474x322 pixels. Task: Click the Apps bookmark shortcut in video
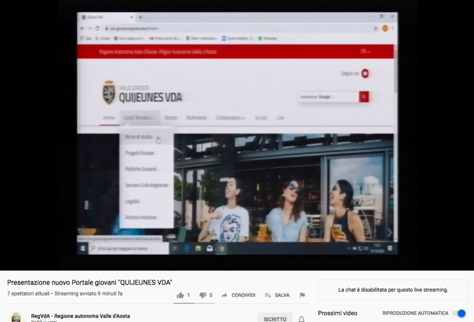[86, 38]
